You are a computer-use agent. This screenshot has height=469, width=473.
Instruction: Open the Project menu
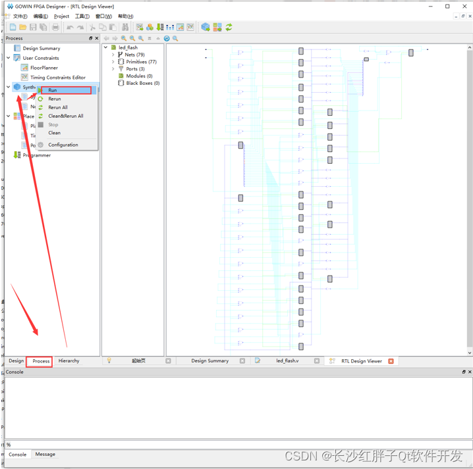click(x=61, y=16)
